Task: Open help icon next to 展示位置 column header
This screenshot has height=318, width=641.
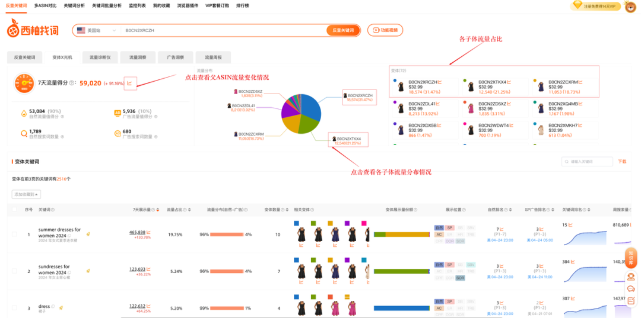Action: click(464, 210)
